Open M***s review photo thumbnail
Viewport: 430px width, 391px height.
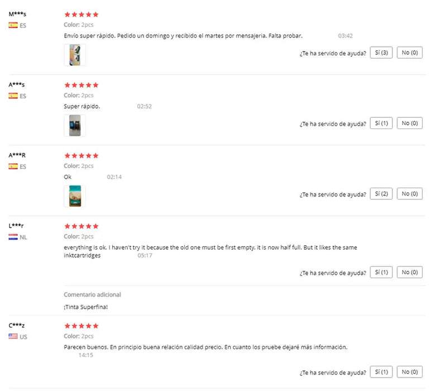click(75, 55)
